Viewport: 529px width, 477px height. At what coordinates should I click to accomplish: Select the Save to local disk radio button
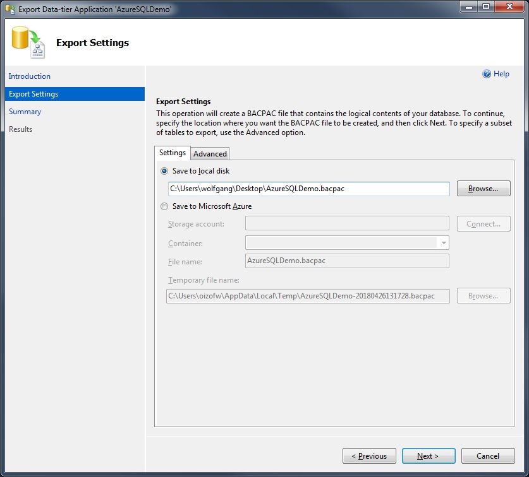click(x=164, y=170)
